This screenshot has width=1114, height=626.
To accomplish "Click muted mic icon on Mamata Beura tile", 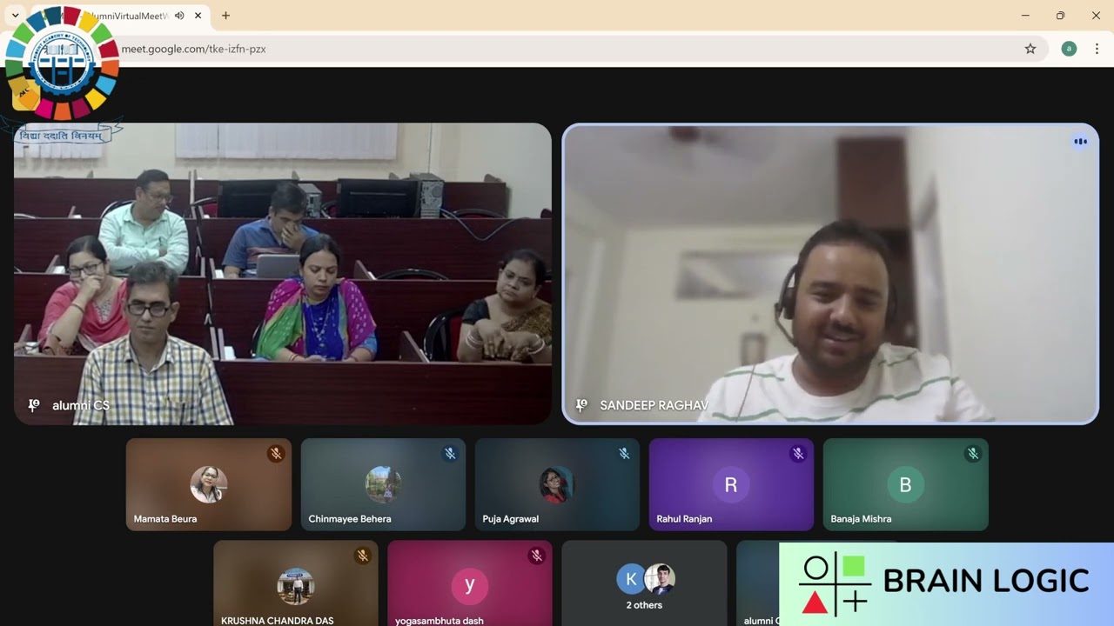I will [x=276, y=454].
